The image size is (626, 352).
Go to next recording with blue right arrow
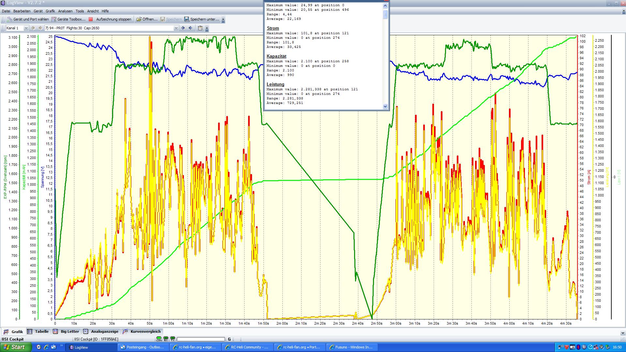[191, 28]
